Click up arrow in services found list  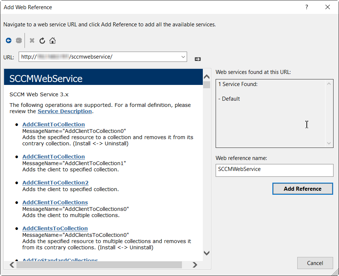click(x=329, y=84)
